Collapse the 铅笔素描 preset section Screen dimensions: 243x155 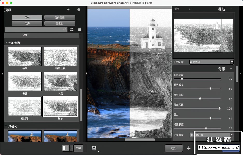click(x=6, y=42)
